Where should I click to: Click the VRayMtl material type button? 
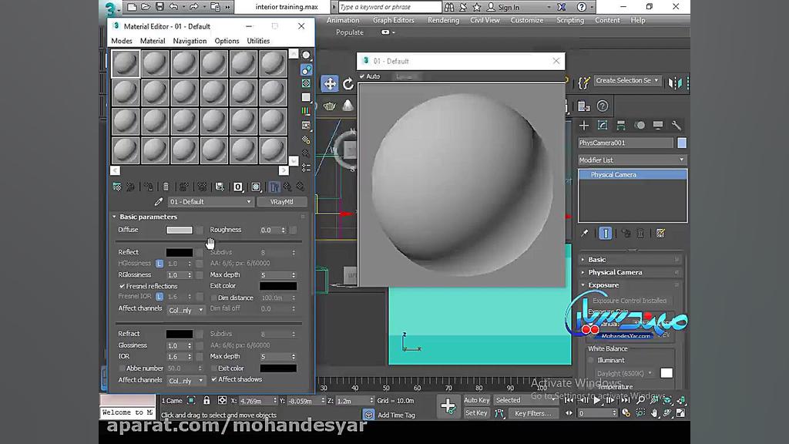pos(282,201)
